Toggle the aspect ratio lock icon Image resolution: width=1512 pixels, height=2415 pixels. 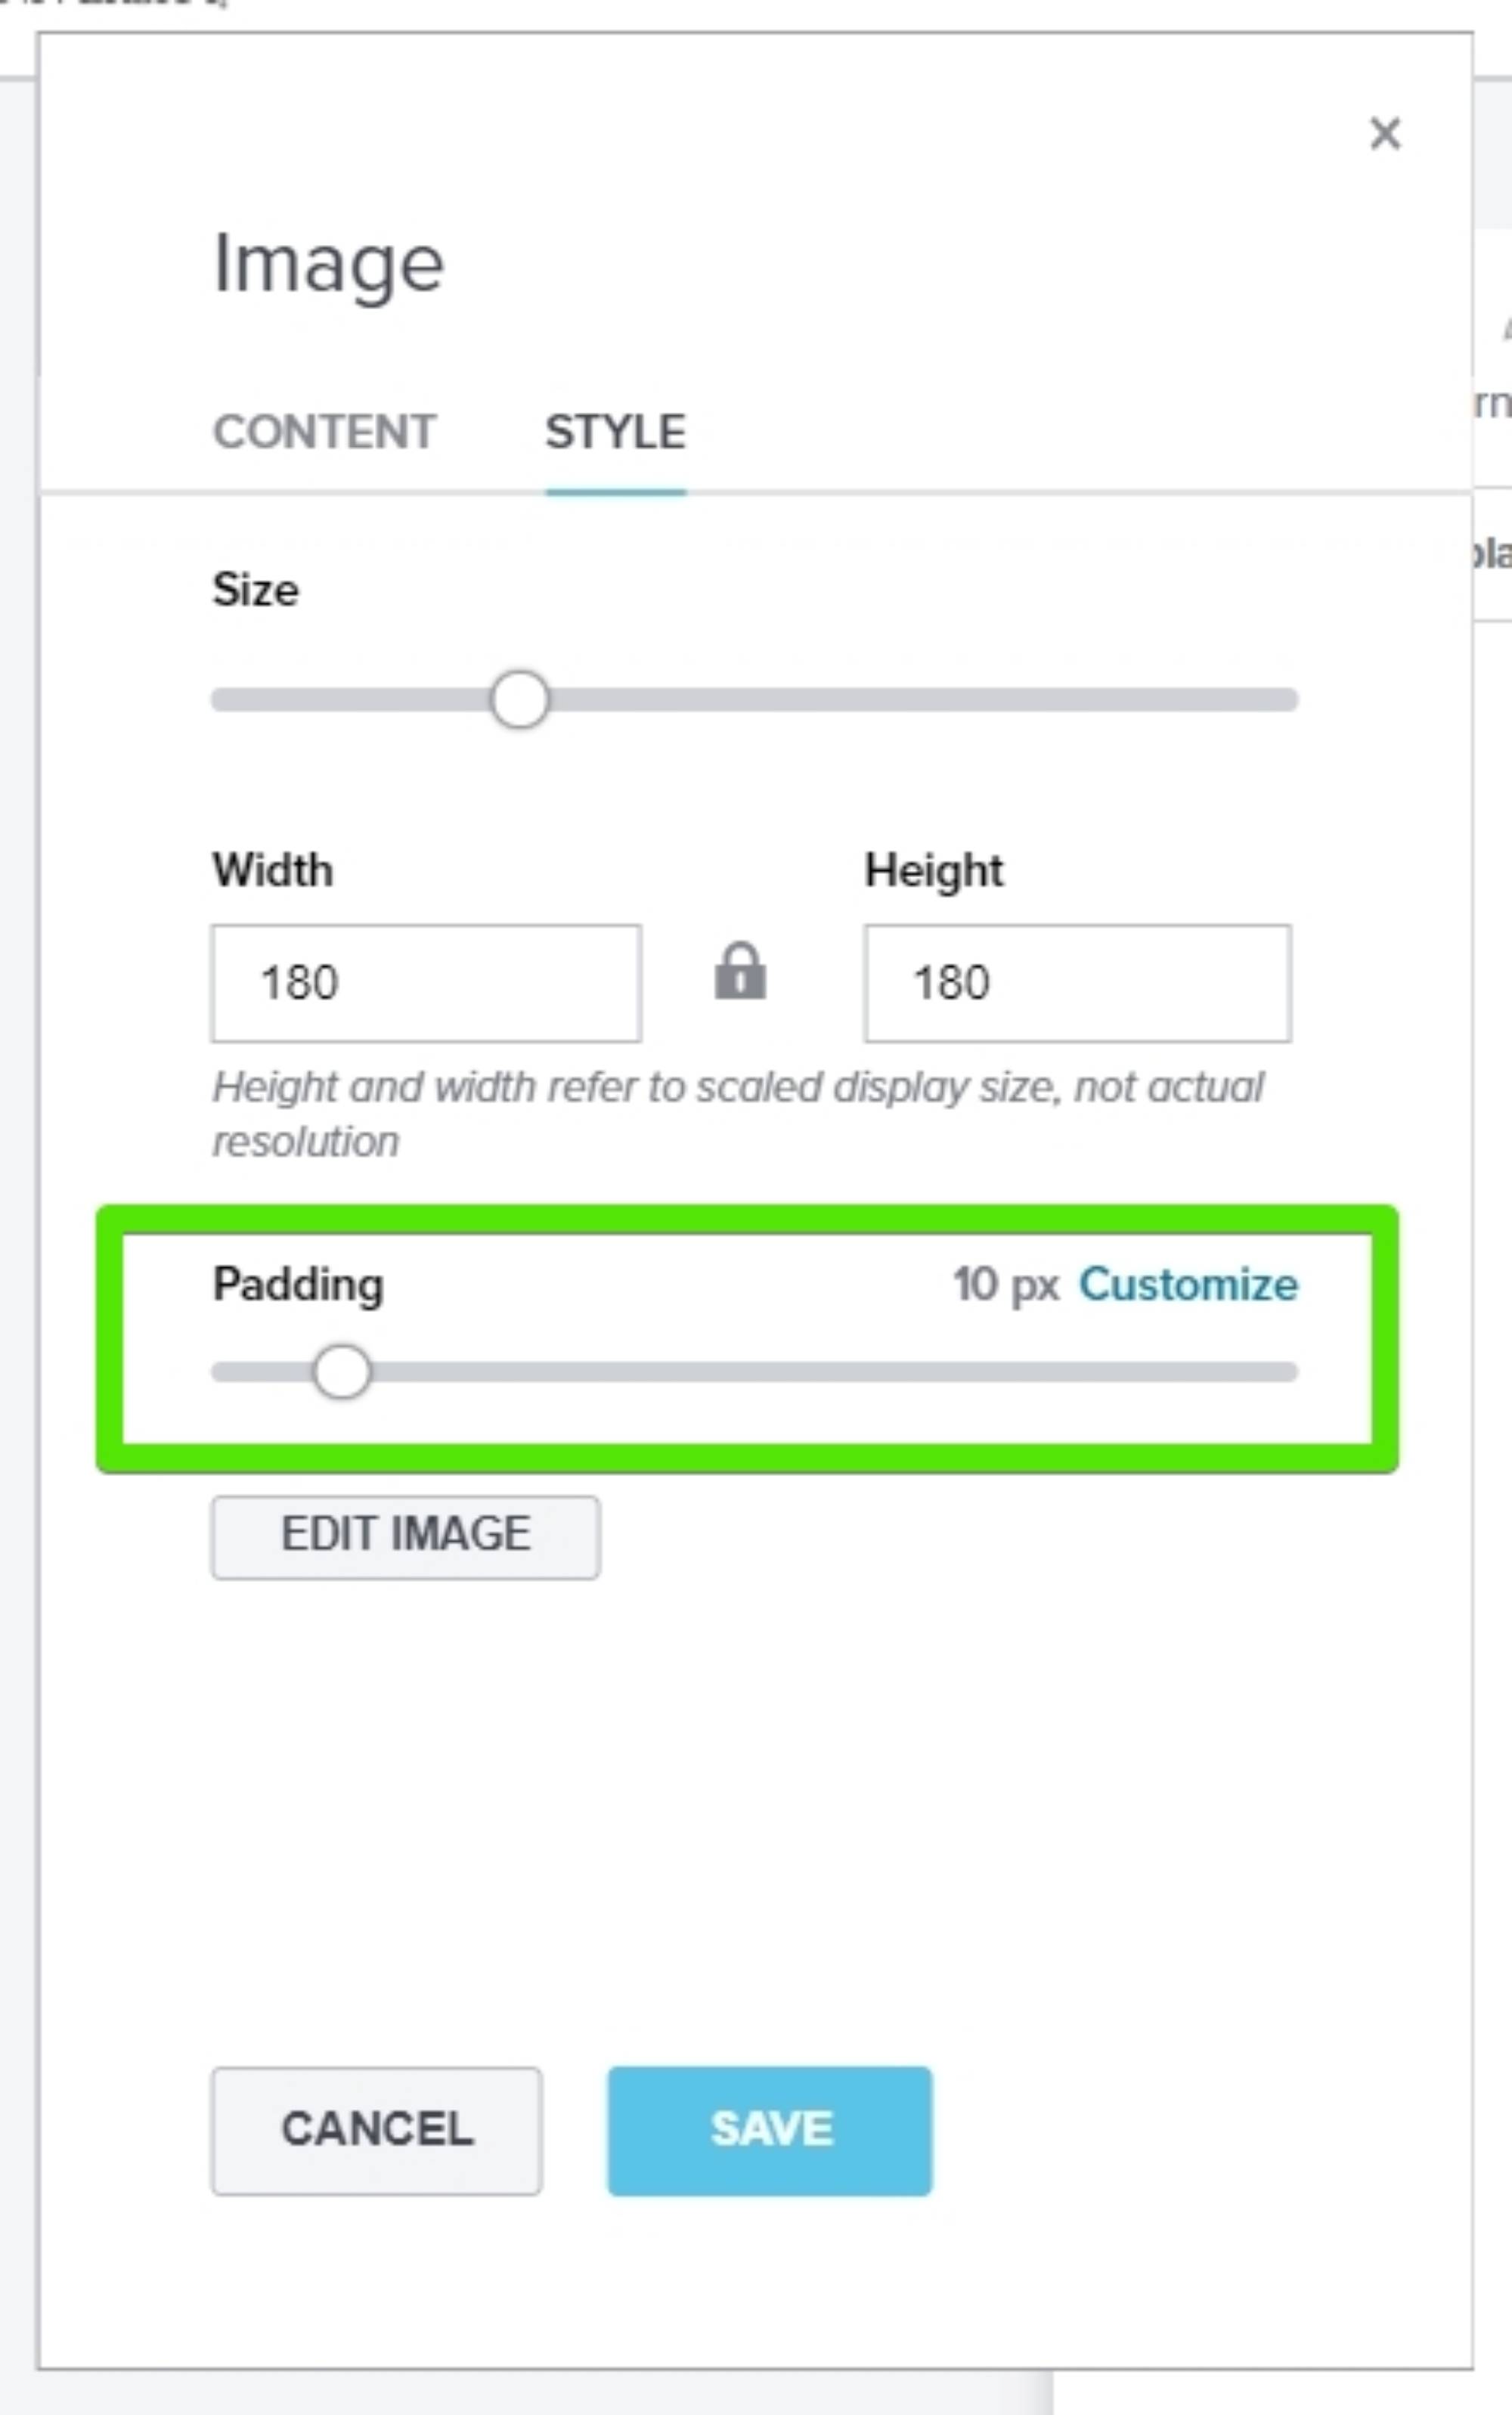coord(740,972)
